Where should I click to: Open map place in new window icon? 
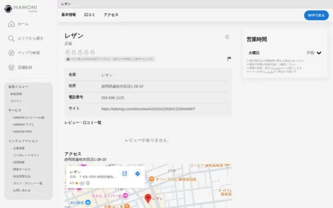(125, 174)
